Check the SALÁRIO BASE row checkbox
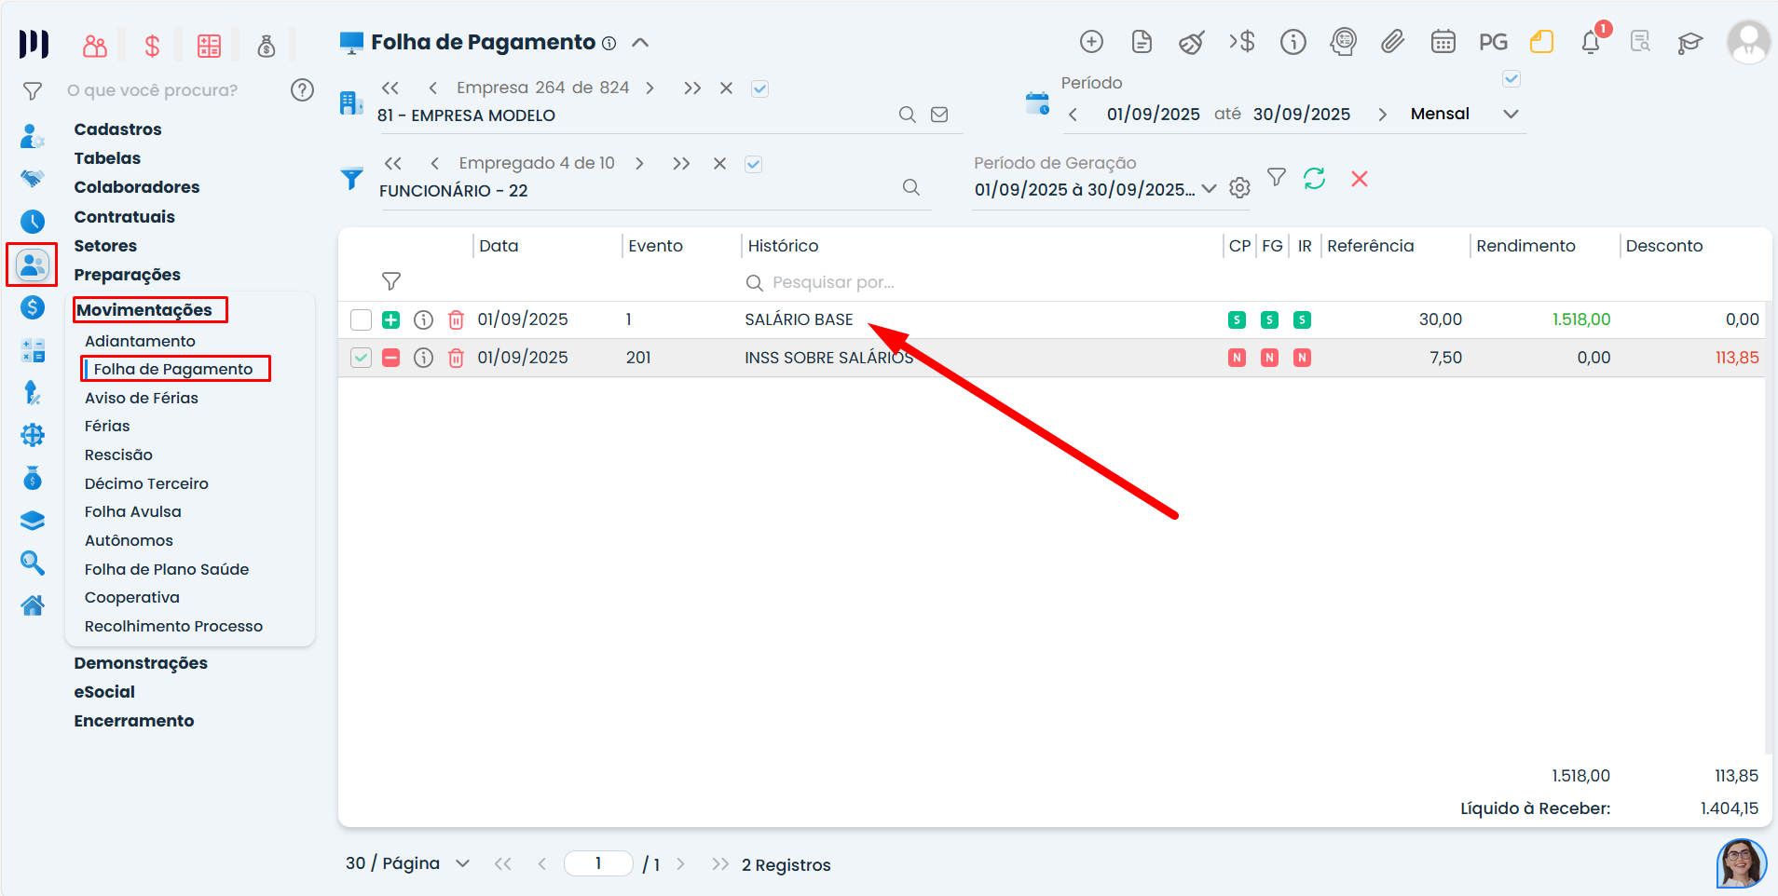This screenshot has width=1778, height=896. pos(361,320)
